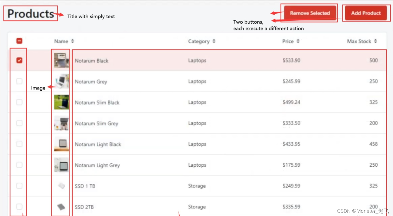This screenshot has height=216, width=393.
Task: Click the Storage category of SSD 1 TB
Action: coord(197,186)
